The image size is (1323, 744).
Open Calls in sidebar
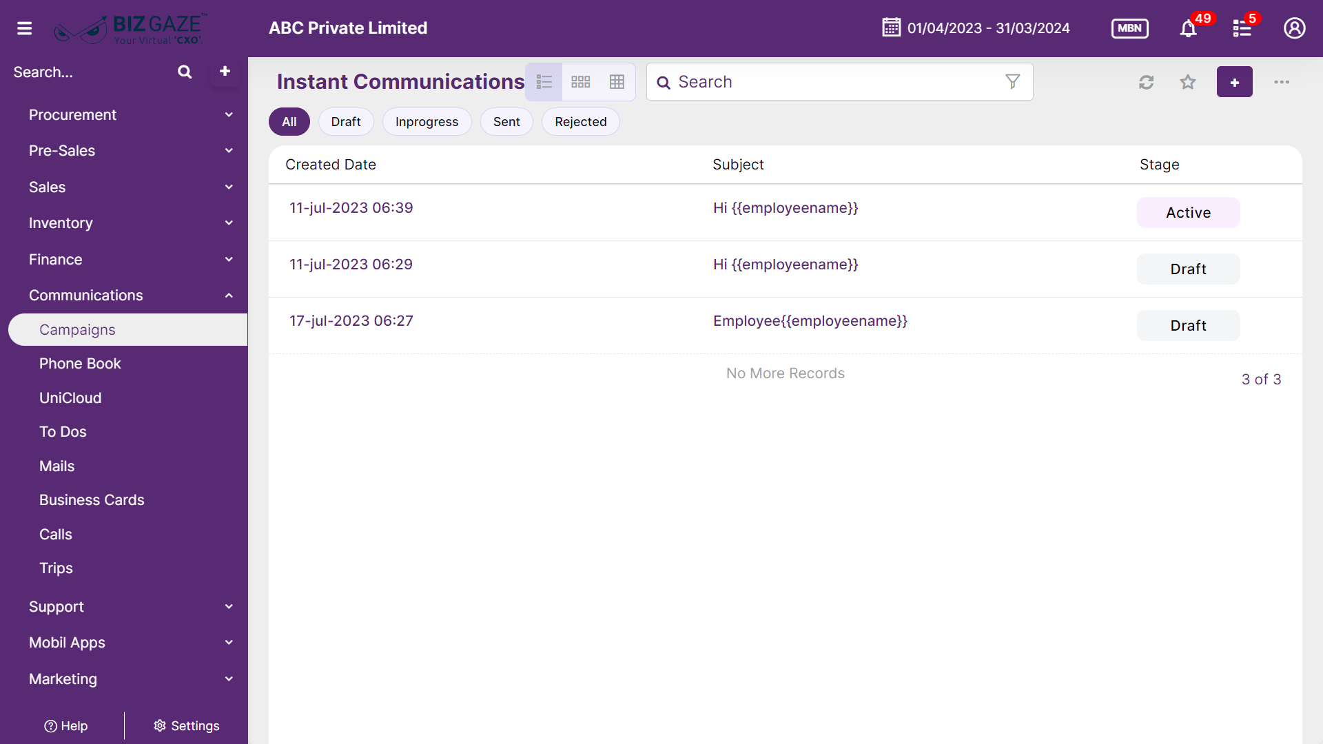coord(55,534)
